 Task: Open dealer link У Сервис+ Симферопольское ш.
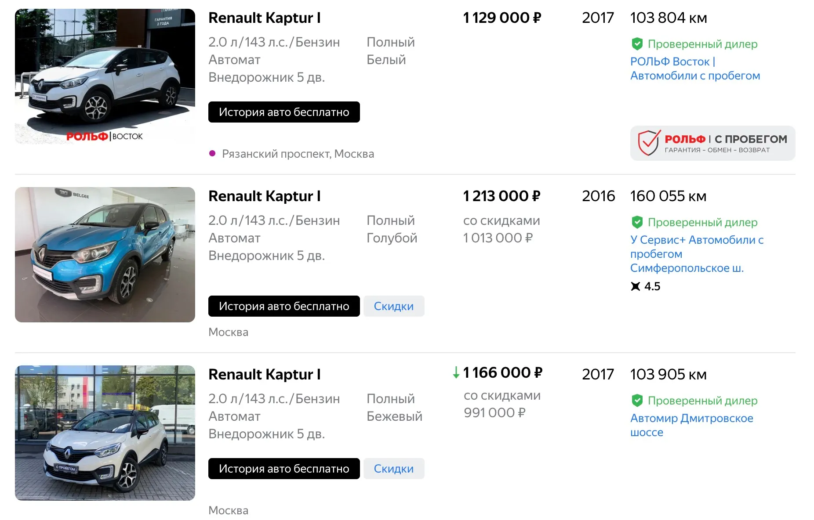click(x=696, y=254)
